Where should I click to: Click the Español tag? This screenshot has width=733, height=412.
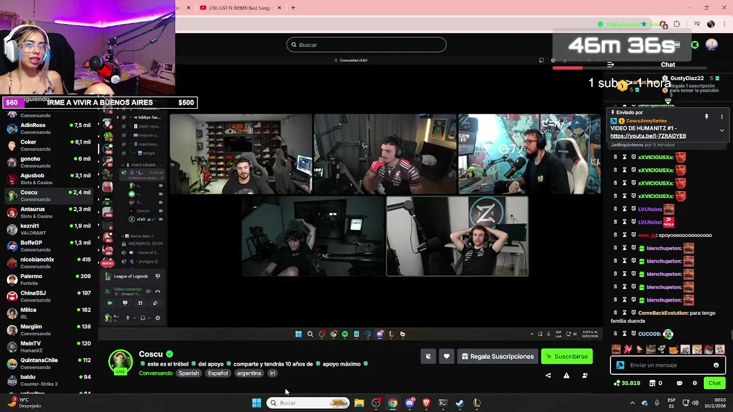[x=218, y=373]
